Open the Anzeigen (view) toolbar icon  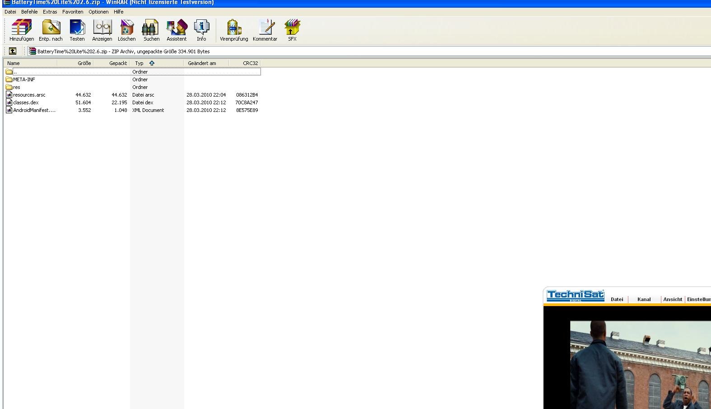102,28
